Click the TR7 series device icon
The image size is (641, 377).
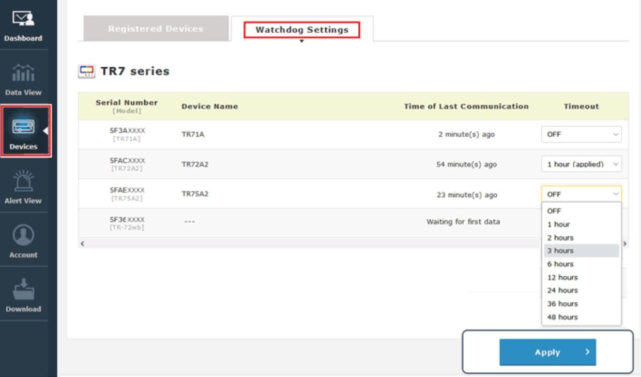tap(84, 71)
